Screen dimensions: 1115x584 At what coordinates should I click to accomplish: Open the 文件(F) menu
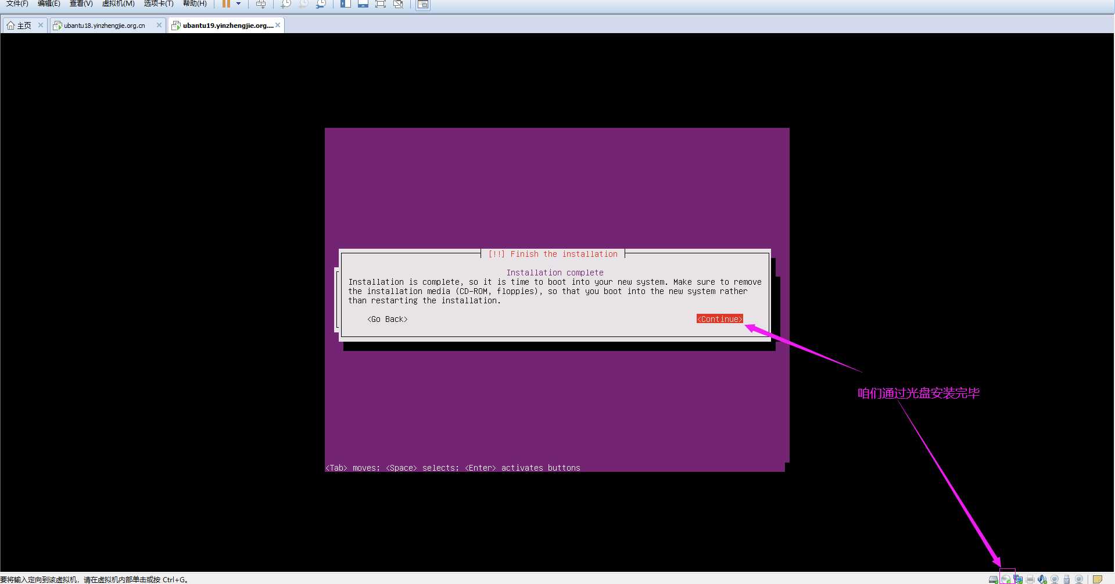pyautogui.click(x=17, y=3)
